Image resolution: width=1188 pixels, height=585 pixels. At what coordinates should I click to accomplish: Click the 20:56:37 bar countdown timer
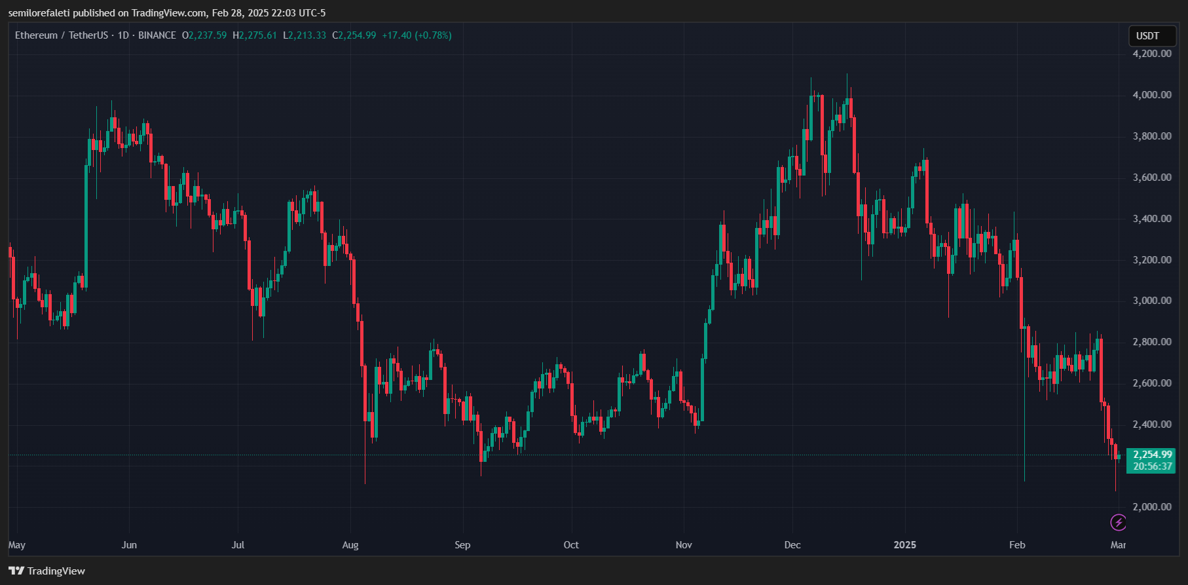1153,466
